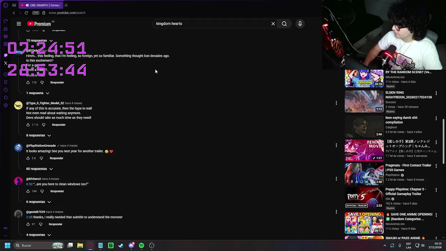Dislike the PlayStationGrenade comment
Viewport: 446px width, 251px height.
tap(41, 158)
